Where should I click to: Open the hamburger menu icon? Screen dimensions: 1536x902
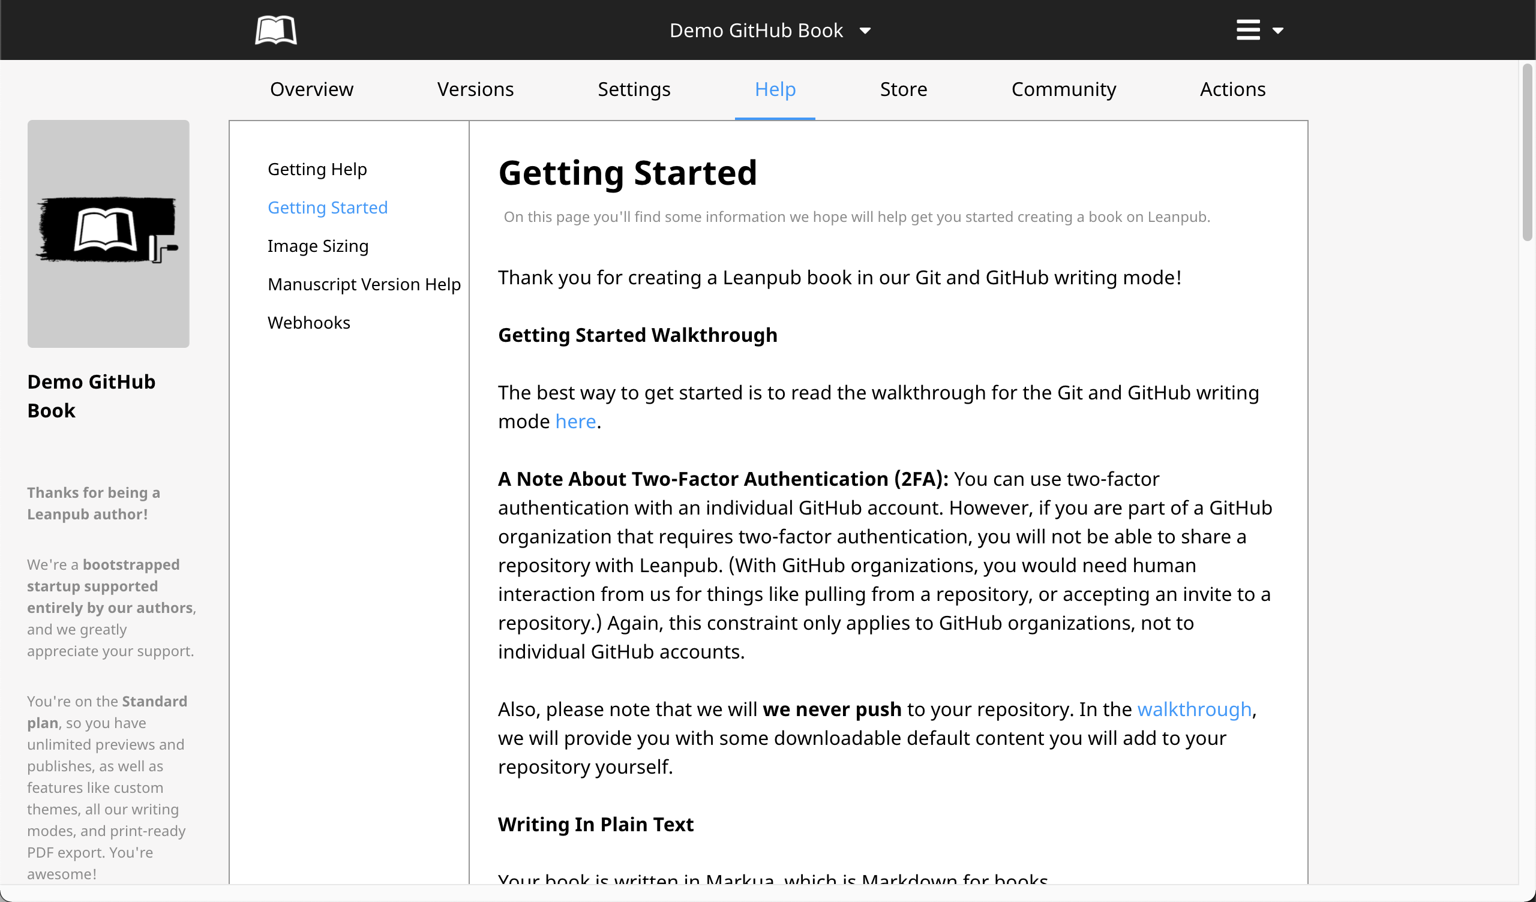point(1247,30)
